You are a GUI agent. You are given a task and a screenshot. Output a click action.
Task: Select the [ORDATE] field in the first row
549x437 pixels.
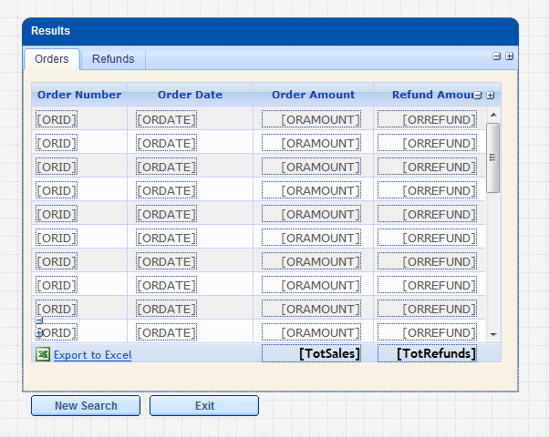(x=166, y=119)
